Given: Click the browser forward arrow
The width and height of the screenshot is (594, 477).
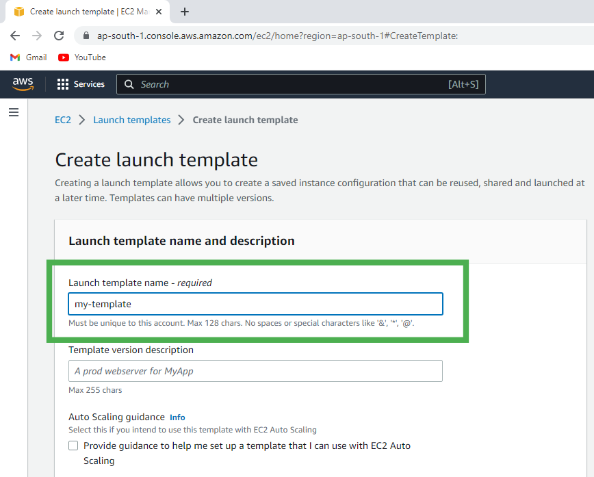Looking at the screenshot, I should pyautogui.click(x=37, y=36).
